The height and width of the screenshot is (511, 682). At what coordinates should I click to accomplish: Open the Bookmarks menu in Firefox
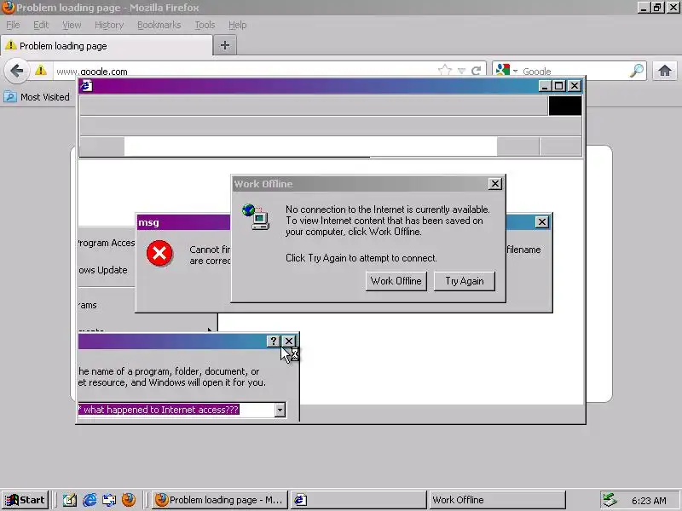coord(159,25)
